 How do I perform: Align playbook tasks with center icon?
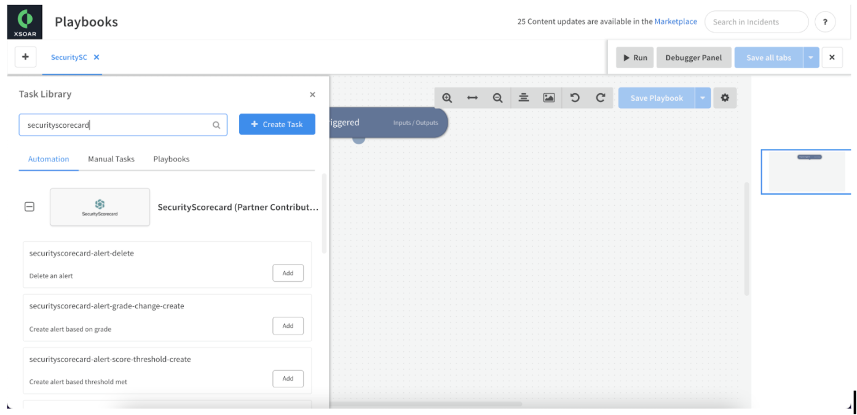point(523,98)
